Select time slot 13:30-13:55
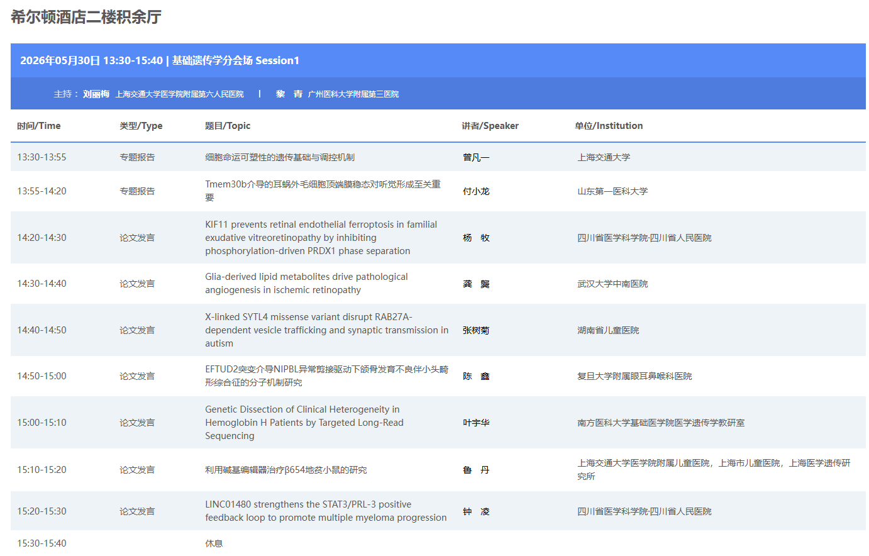 point(42,157)
